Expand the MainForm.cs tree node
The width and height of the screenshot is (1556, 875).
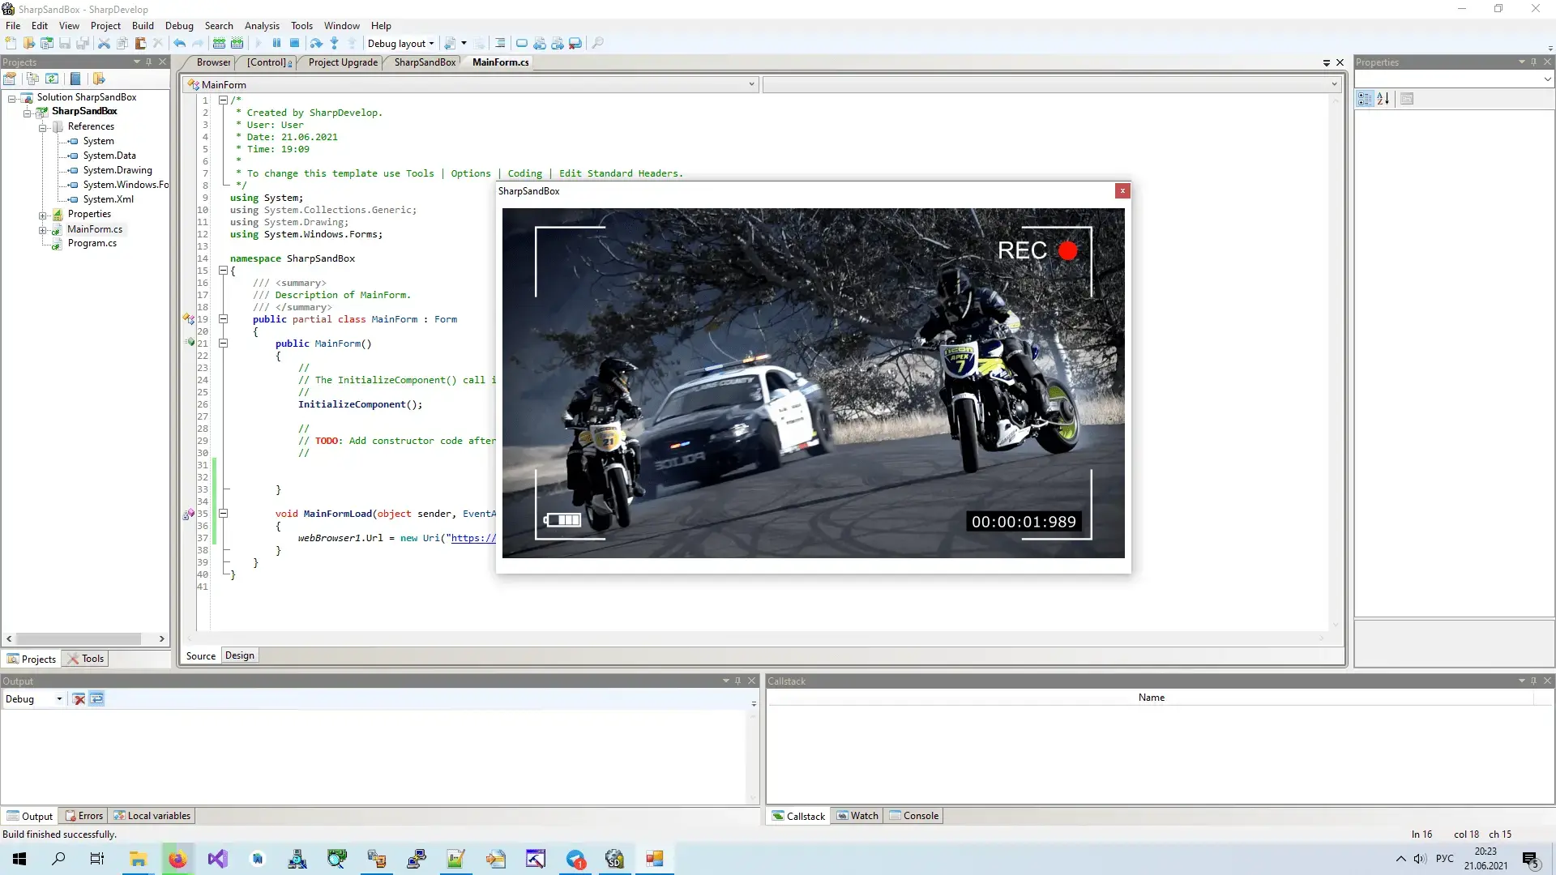coord(43,231)
